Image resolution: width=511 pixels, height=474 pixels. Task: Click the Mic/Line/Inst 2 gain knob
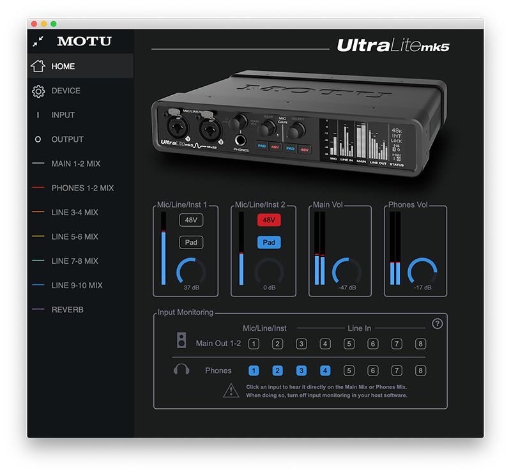click(269, 271)
